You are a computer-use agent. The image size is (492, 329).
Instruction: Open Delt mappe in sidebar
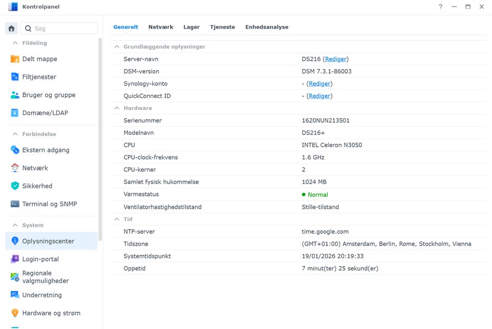(x=39, y=59)
